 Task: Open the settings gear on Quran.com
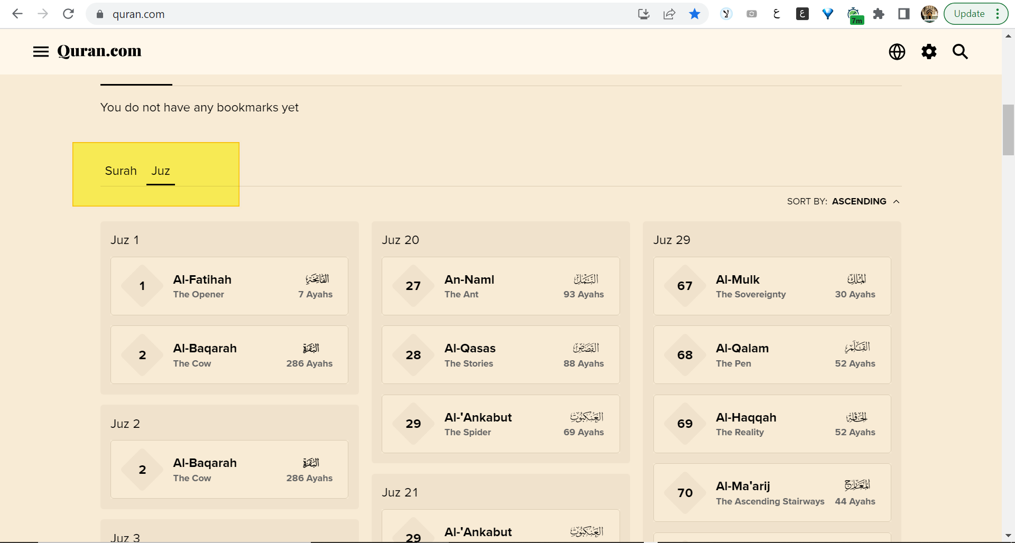(929, 51)
